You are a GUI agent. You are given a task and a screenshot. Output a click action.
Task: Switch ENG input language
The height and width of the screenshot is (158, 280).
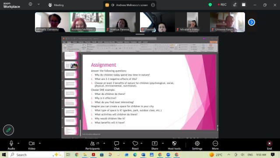(250, 154)
